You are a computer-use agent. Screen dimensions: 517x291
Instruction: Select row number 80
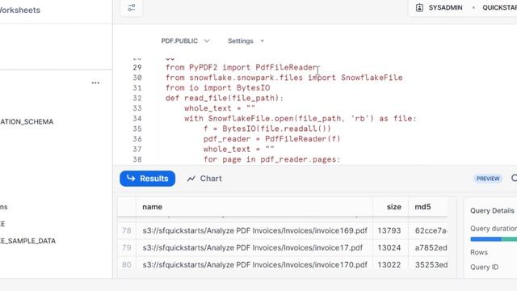pos(127,265)
